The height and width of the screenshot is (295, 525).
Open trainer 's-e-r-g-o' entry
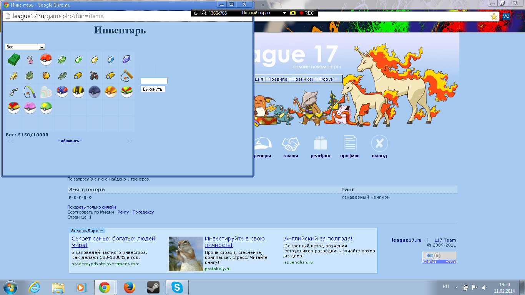point(80,197)
